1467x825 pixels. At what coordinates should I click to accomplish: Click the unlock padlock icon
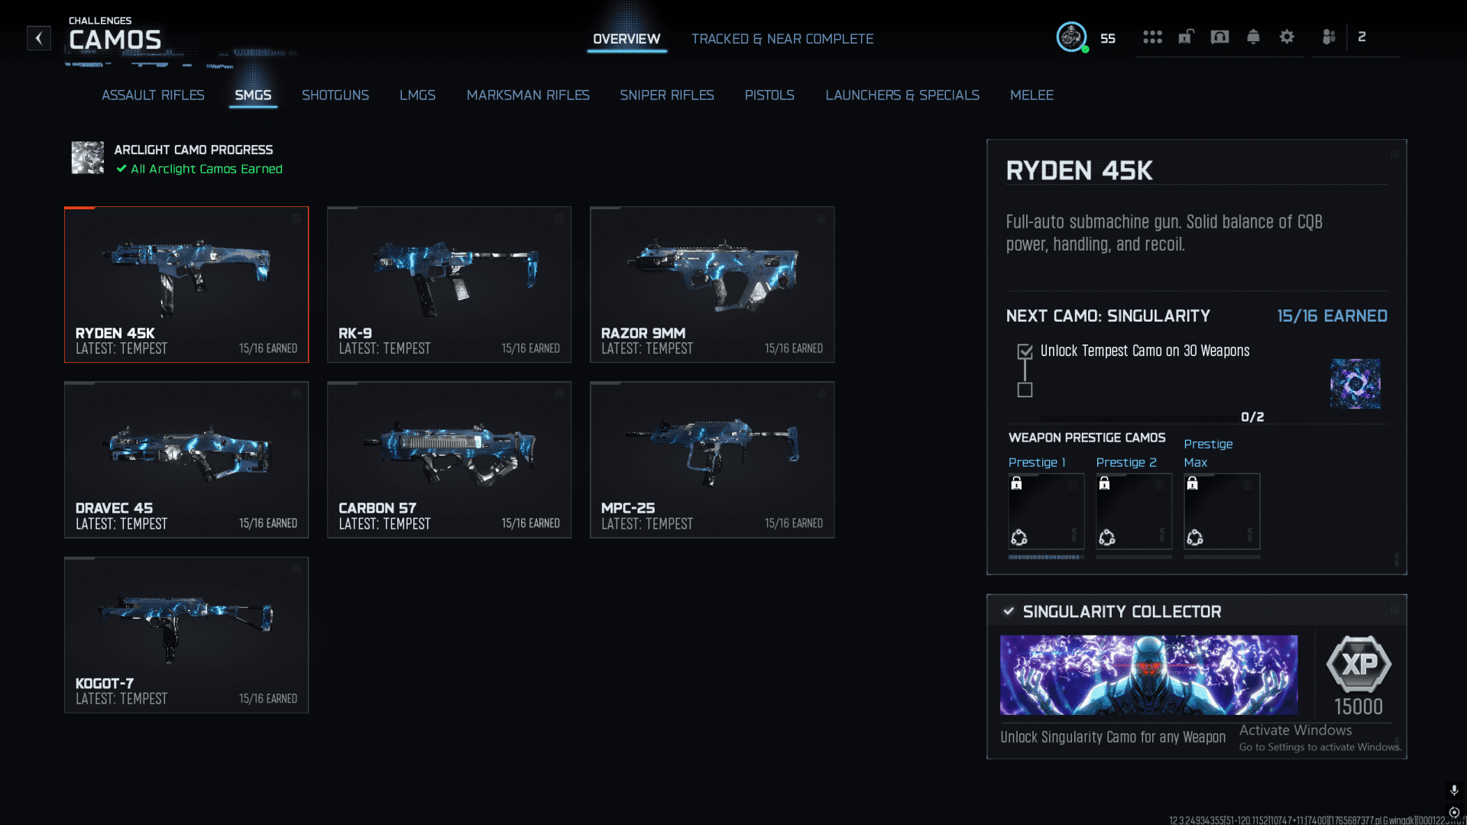pos(1186,37)
